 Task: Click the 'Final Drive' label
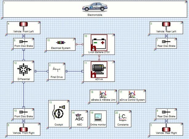pos(57,77)
